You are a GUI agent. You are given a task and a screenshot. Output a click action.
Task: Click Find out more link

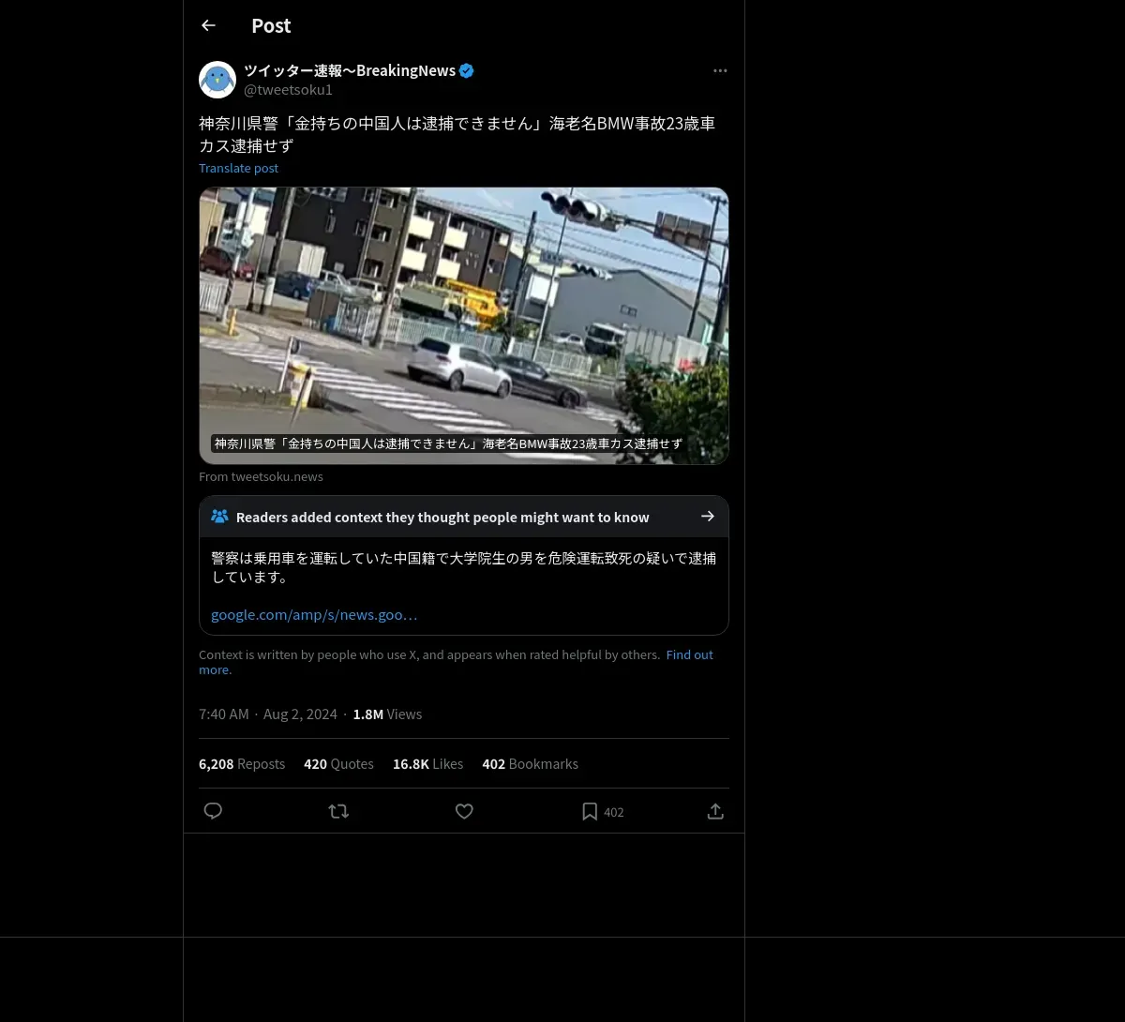click(456, 662)
